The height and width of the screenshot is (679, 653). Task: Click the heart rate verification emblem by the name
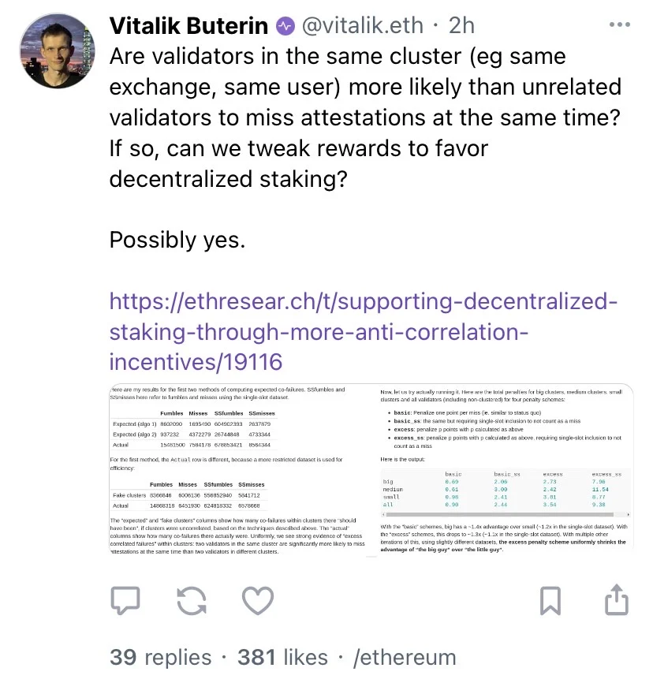[287, 24]
